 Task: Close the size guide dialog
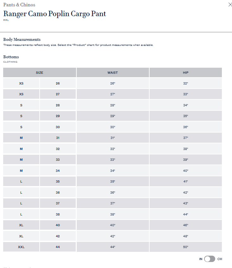pos(230,5)
